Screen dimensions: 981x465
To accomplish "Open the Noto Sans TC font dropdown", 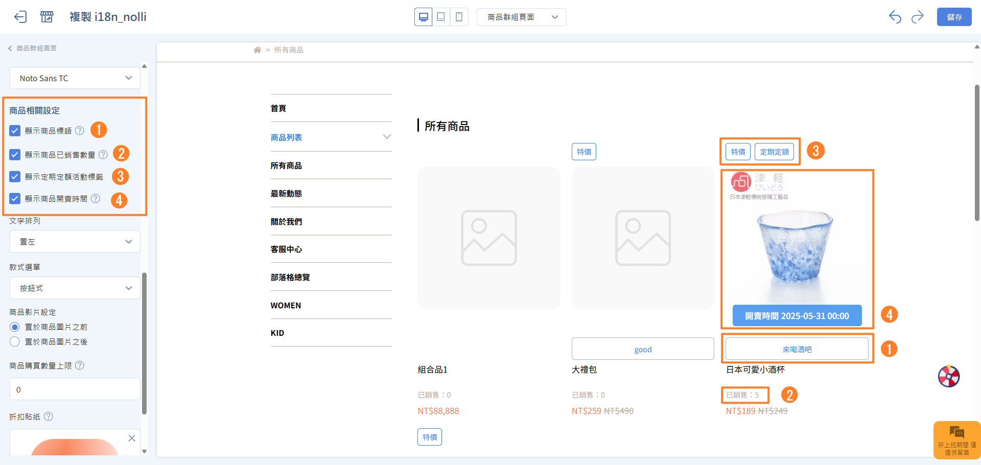I will point(75,78).
